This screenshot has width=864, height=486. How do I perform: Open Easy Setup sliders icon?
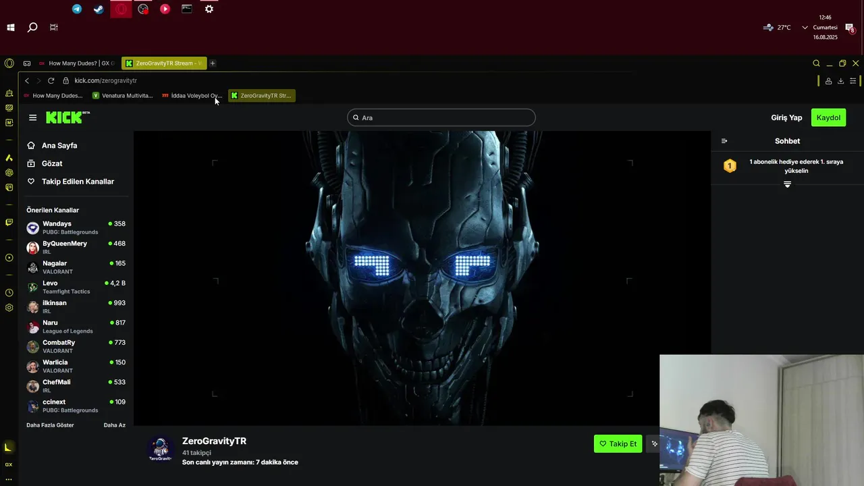point(853,81)
